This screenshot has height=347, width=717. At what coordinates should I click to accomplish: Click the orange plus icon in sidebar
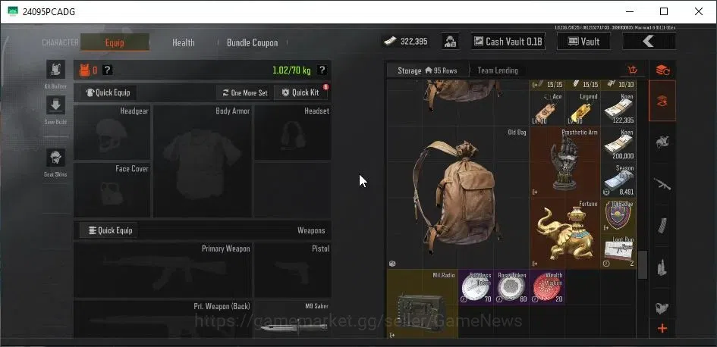coord(662,328)
